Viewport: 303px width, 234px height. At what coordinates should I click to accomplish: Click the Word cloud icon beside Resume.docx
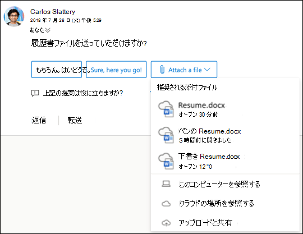(166, 109)
